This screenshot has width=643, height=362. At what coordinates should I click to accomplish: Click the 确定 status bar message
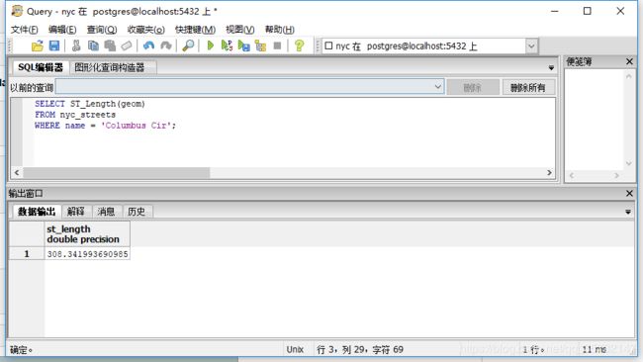21,350
